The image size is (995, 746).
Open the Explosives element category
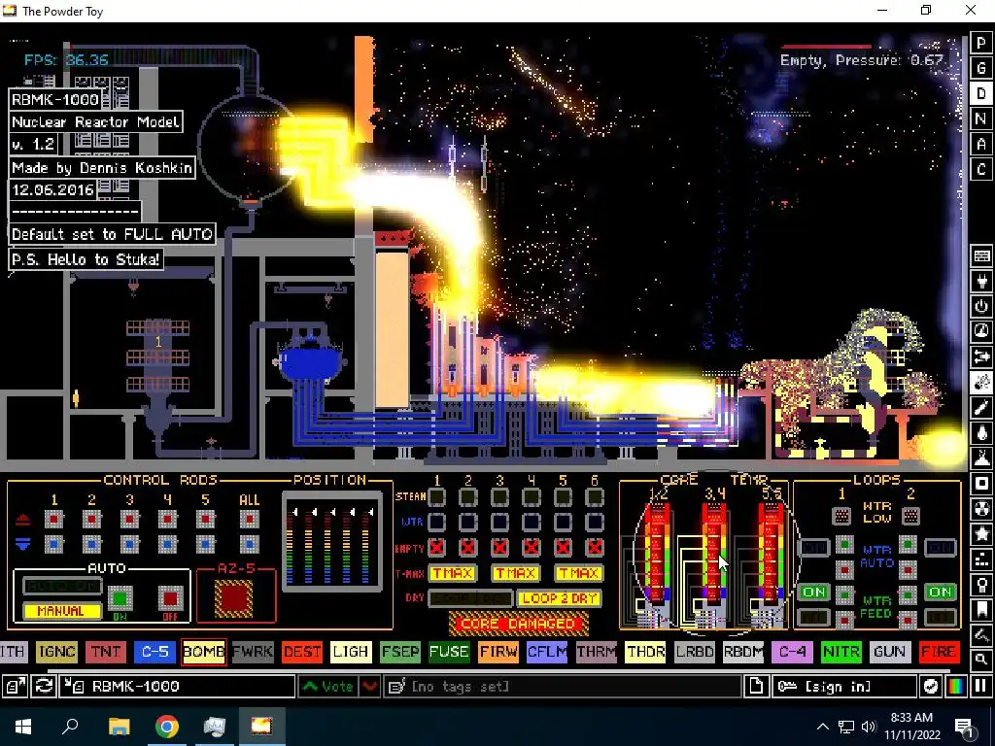981,383
